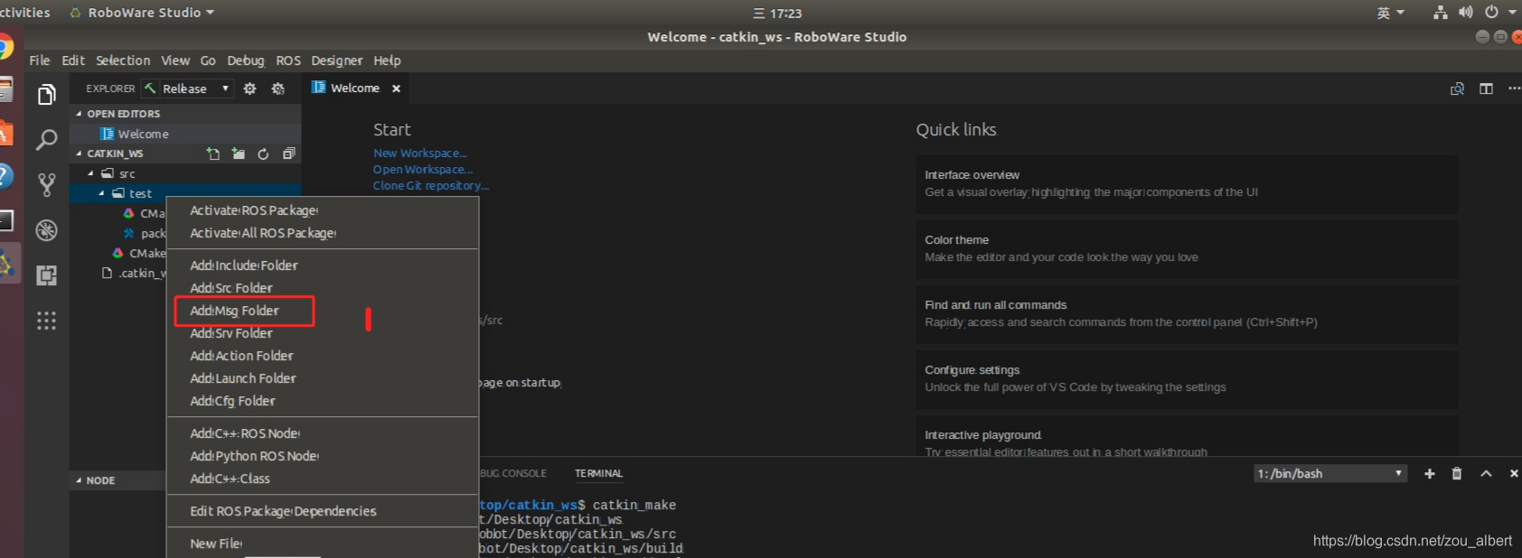Open the Extensions view icon
1522x558 pixels.
click(x=47, y=275)
